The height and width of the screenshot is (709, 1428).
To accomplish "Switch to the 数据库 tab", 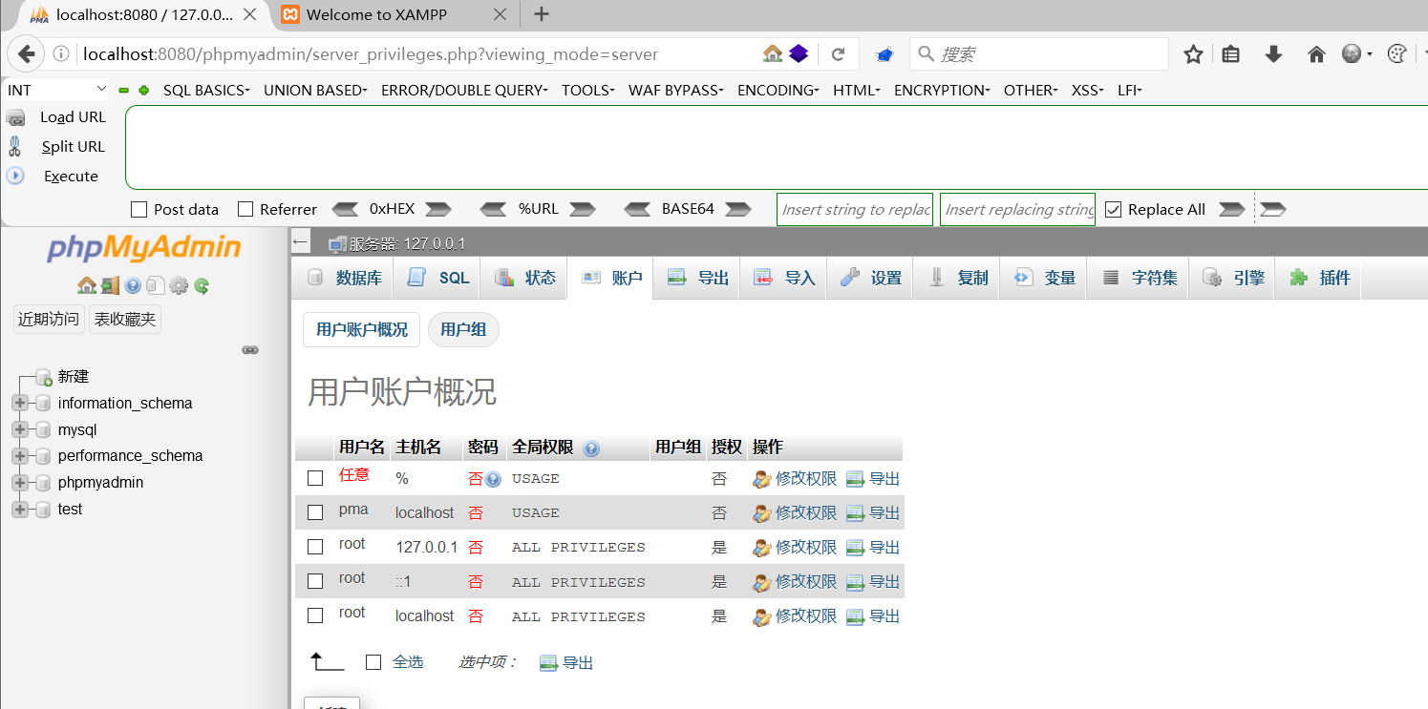I will point(344,278).
